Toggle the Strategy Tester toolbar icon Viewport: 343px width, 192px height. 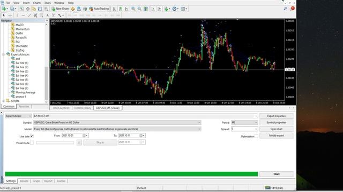tap(46, 9)
